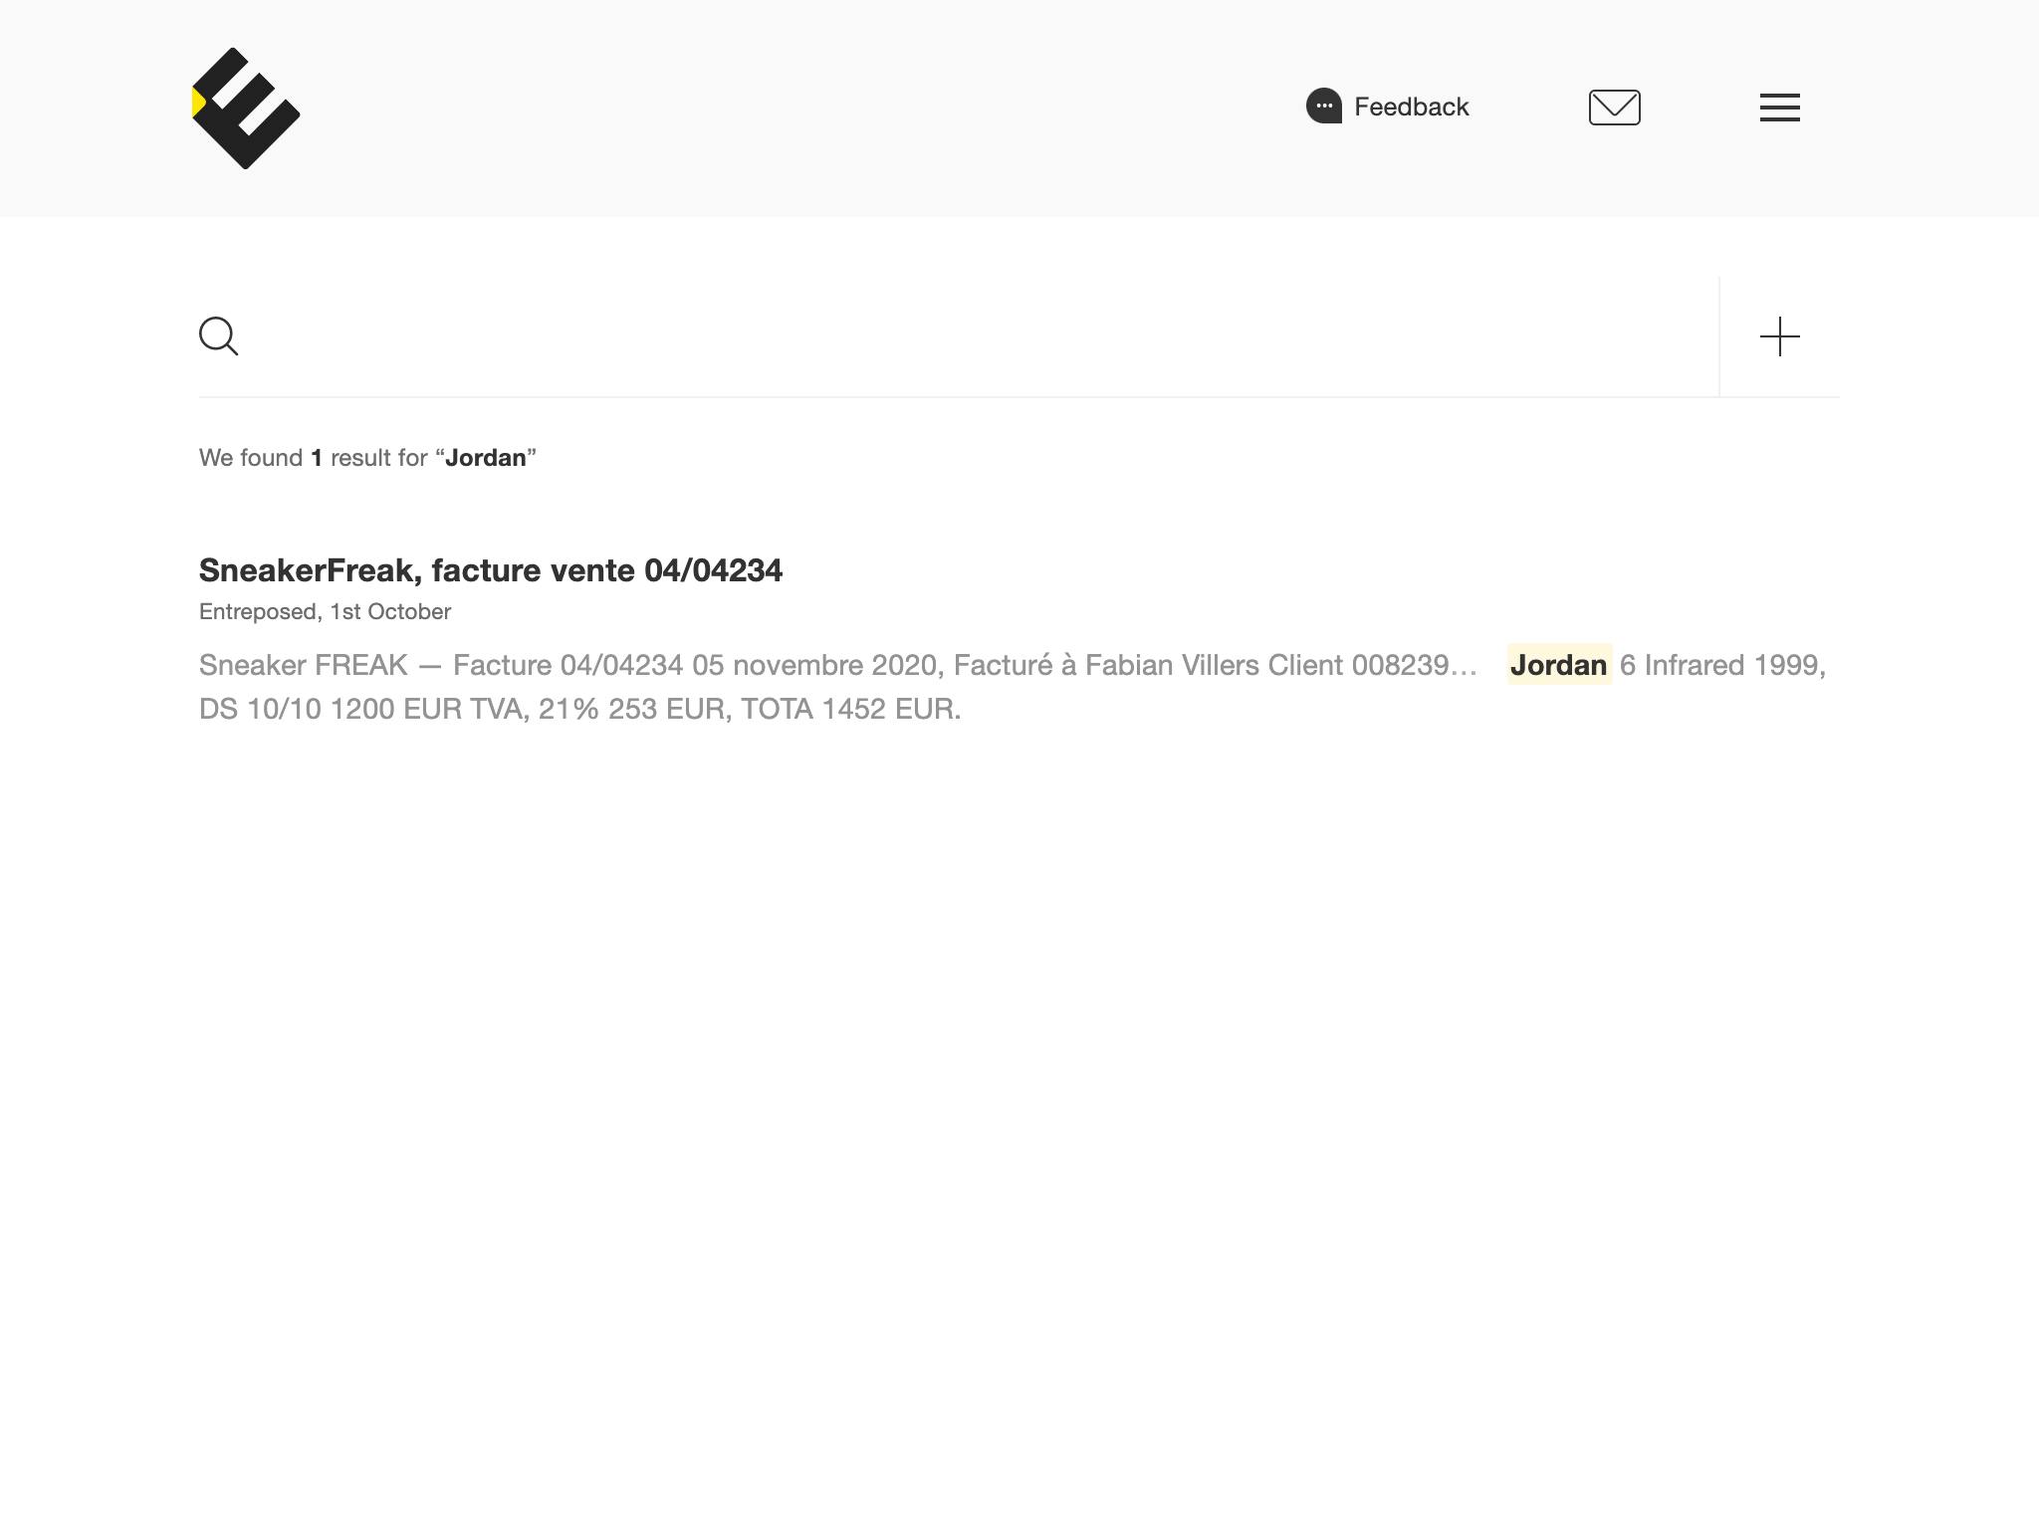Click the bold result count "1"
Viewport: 2039px width, 1529px height.
317,458
